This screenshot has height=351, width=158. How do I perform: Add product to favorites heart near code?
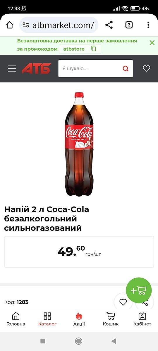[123, 302]
